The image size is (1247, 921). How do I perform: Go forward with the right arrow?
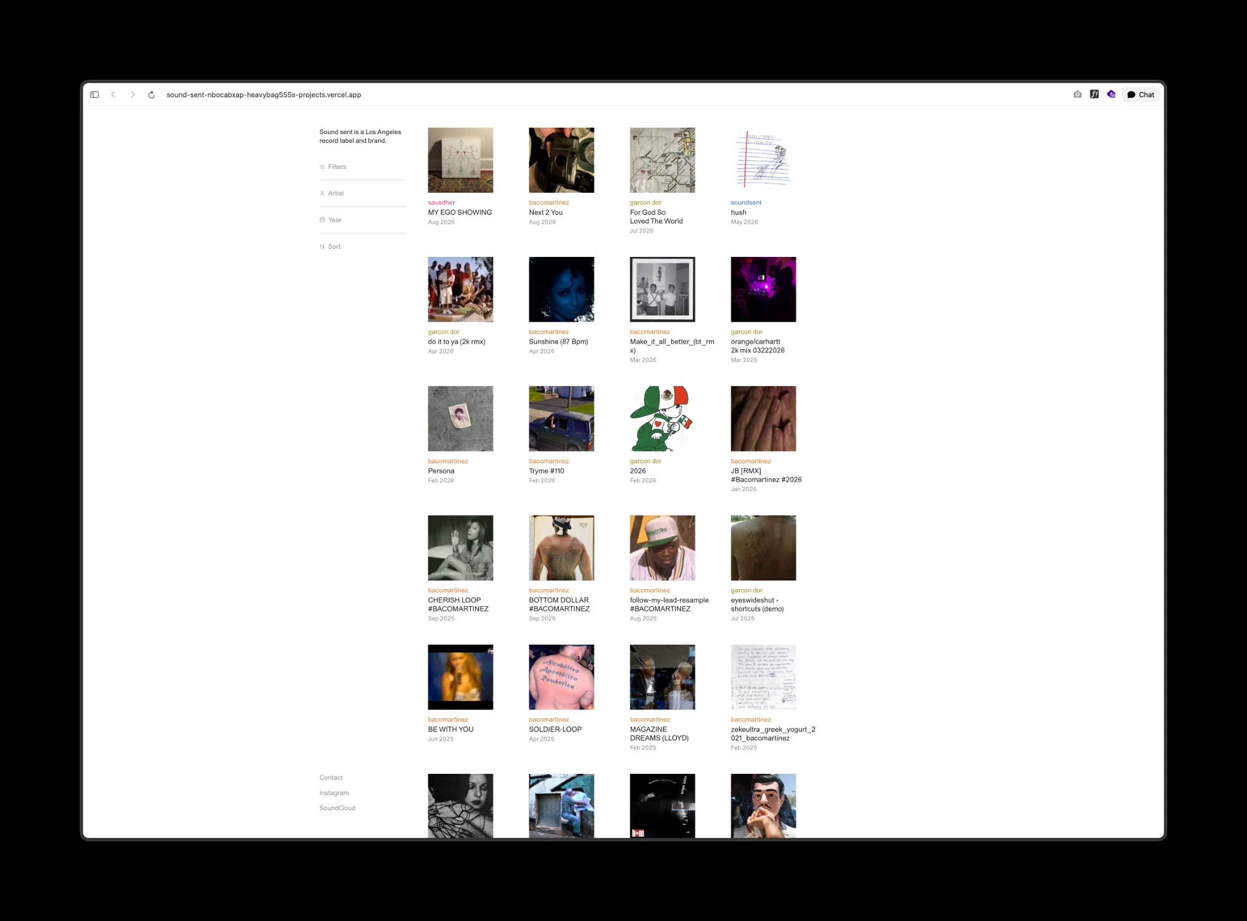pyautogui.click(x=132, y=95)
